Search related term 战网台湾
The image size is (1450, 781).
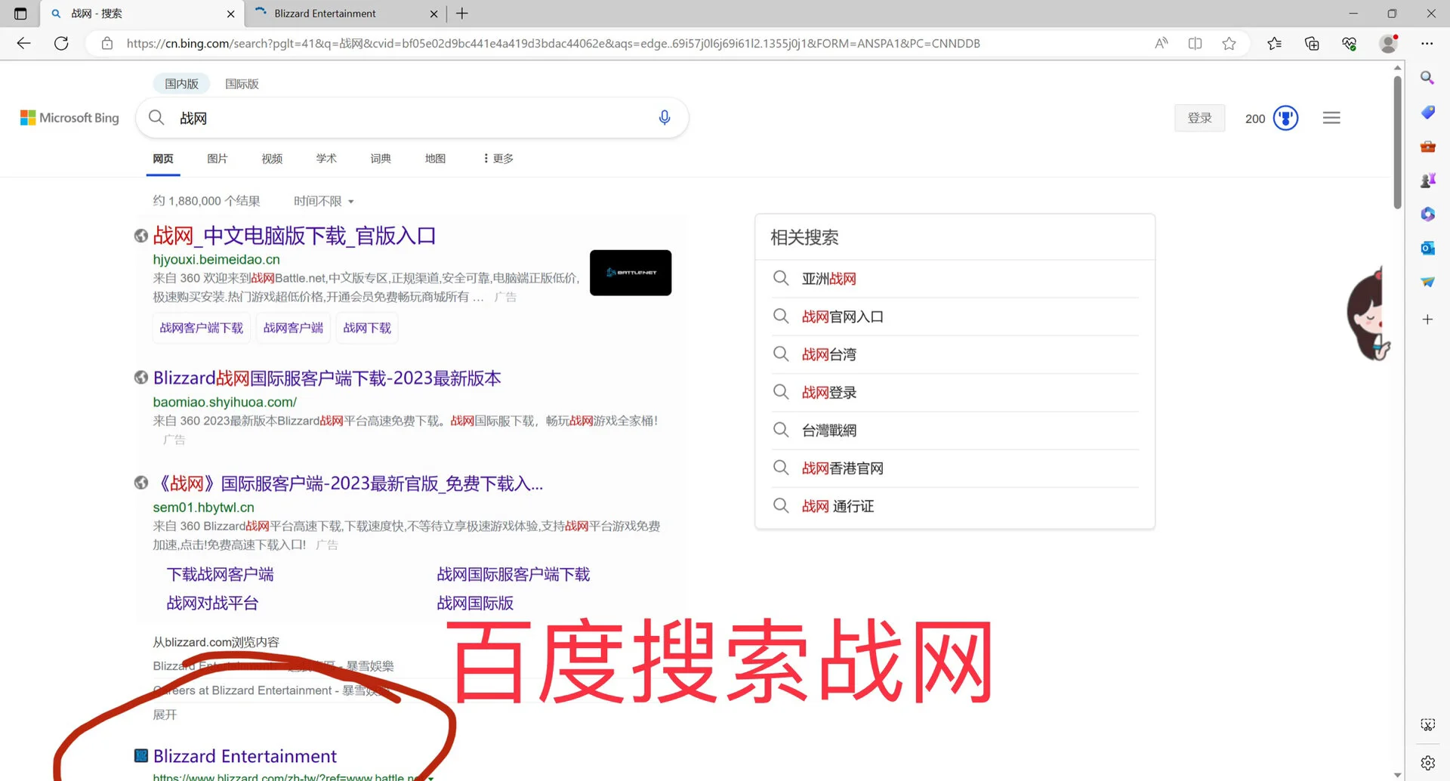point(829,354)
